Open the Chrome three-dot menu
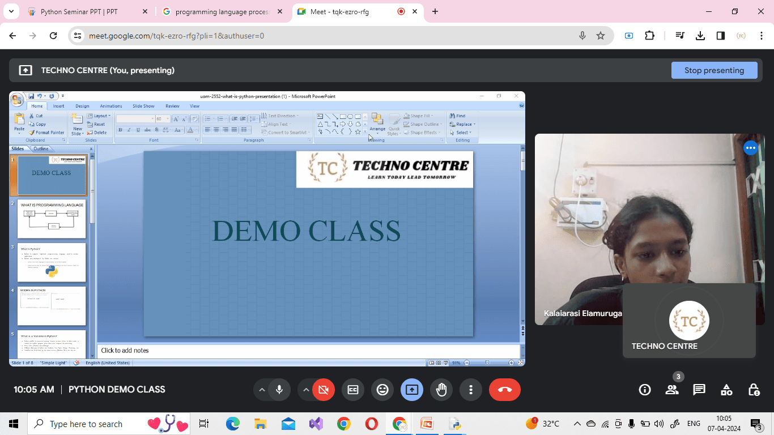Screen dimensions: 774x435 click(762, 36)
